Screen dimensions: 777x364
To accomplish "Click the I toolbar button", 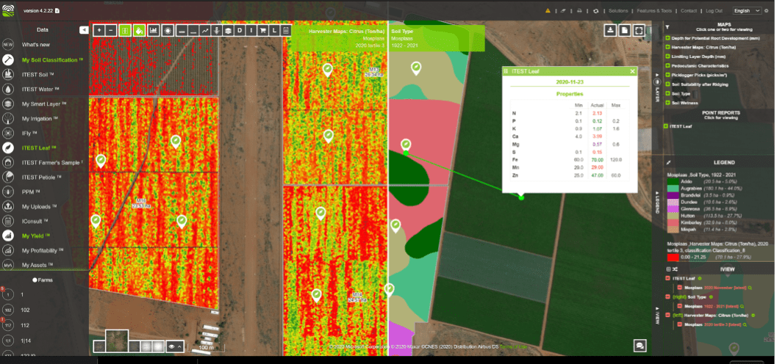I will [x=251, y=30].
